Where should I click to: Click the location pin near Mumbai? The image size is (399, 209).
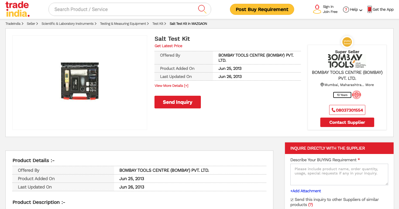[x=322, y=85]
